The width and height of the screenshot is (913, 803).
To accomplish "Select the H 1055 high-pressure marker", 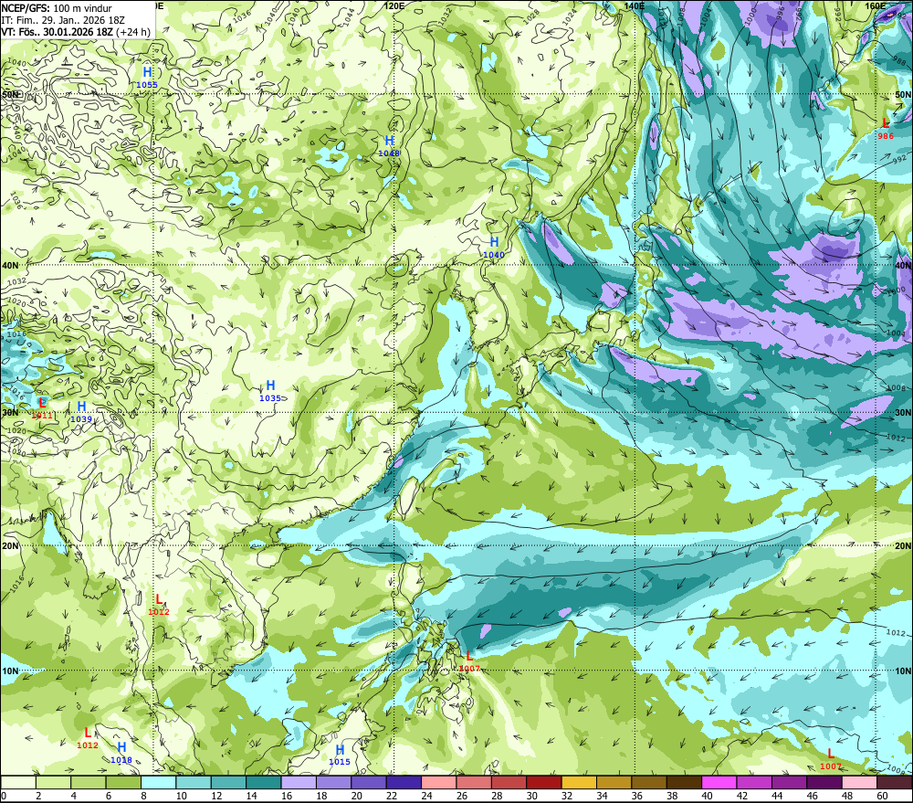I will (x=147, y=77).
